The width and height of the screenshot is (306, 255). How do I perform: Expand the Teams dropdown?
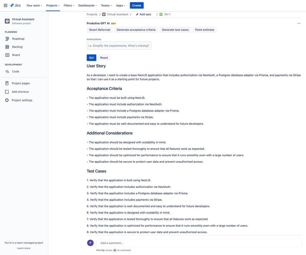coord(106,5)
